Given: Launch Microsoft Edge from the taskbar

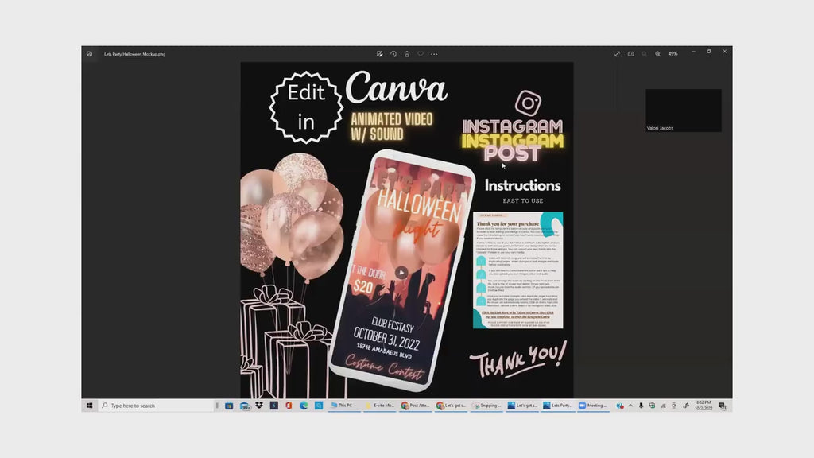Looking at the screenshot, I should [304, 406].
